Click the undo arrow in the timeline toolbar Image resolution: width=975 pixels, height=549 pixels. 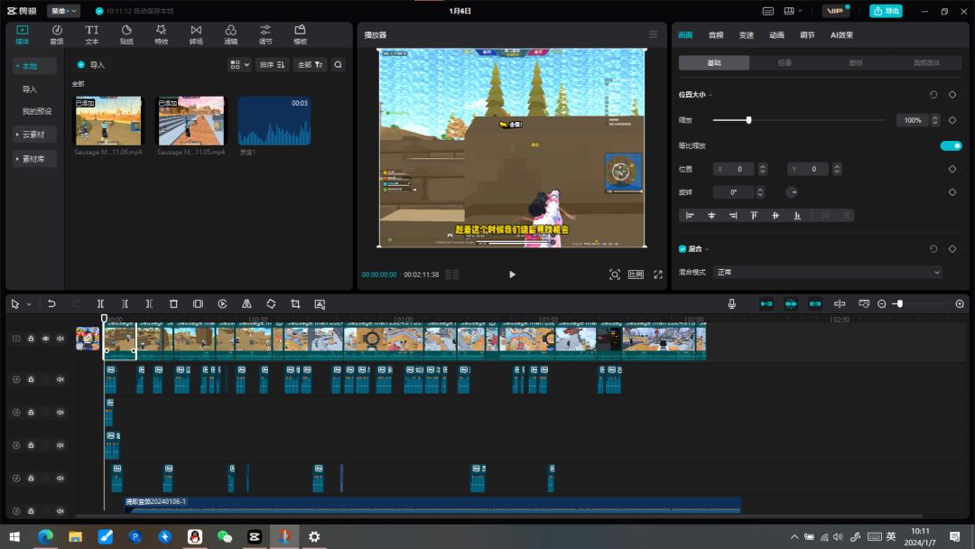(x=51, y=304)
